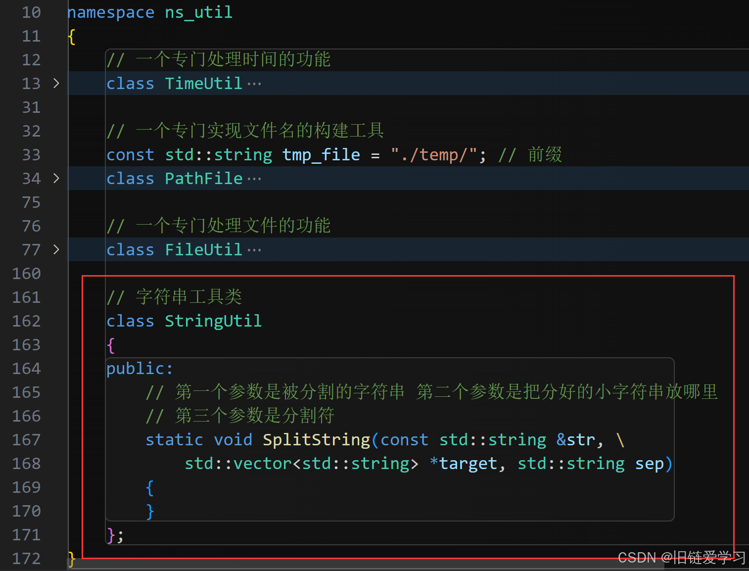Click line number 167 in gutter
The width and height of the screenshot is (749, 571).
26,440
